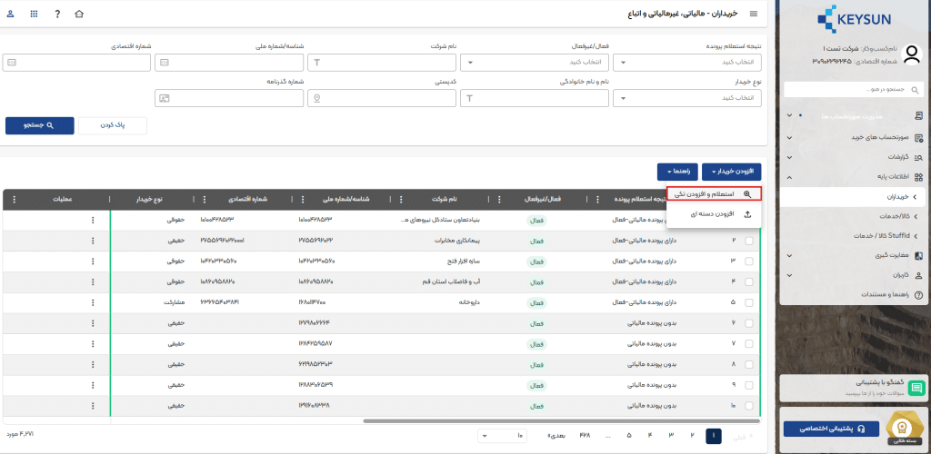Open the apps grid icon
Image resolution: width=931 pixels, height=454 pixels.
(35, 15)
